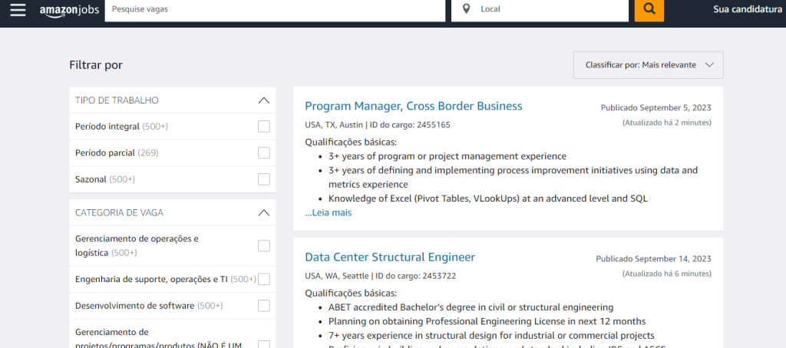Open the hamburger navigation menu

(18, 9)
